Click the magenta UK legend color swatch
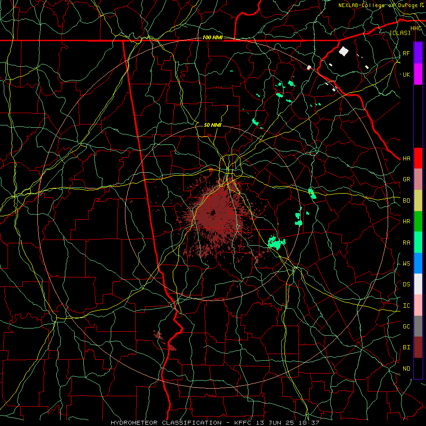Image resolution: width=426 pixels, height=426 pixels. tap(418, 74)
